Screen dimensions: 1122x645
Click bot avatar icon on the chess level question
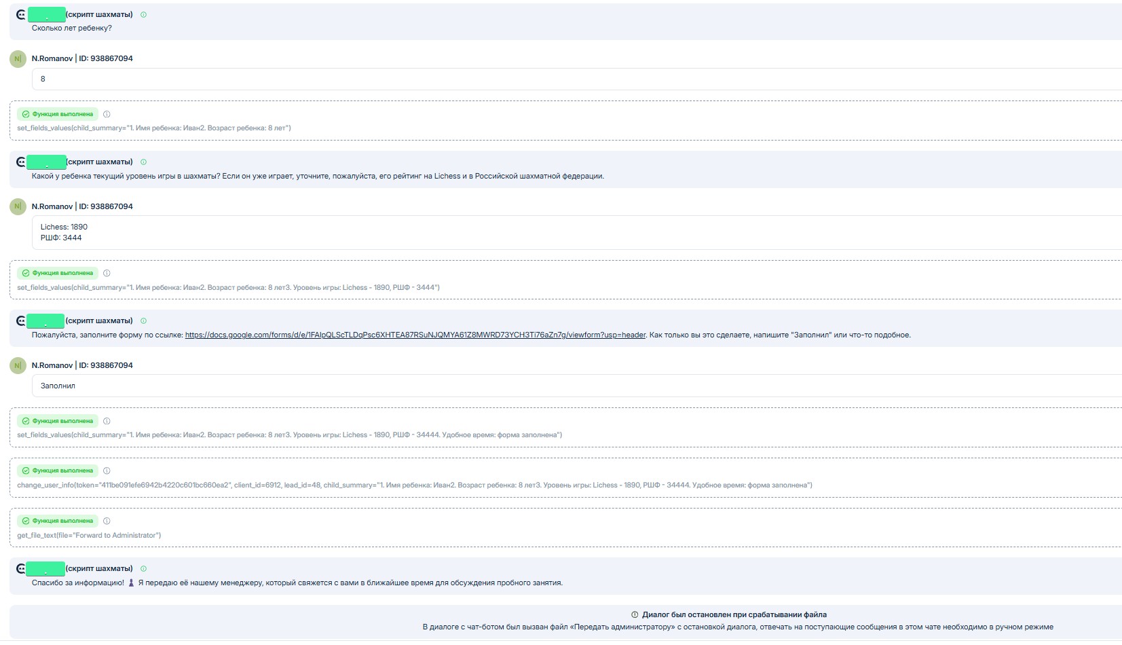(21, 162)
